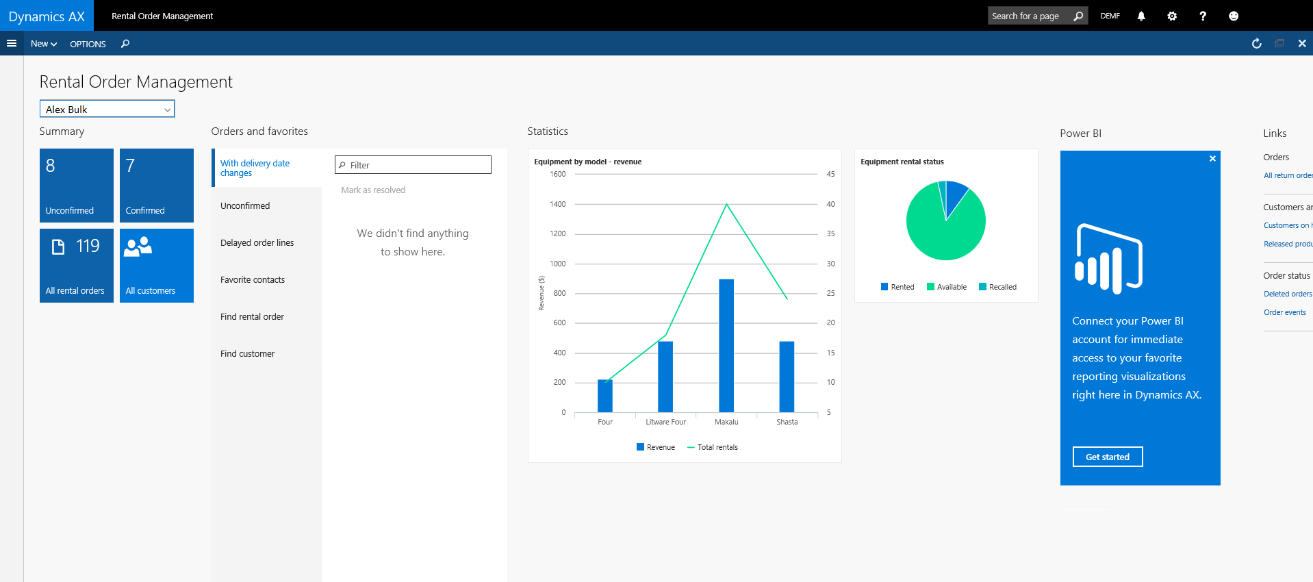The image size is (1313, 582).
Task: Click the Recalled legend swatch
Action: 982,287
